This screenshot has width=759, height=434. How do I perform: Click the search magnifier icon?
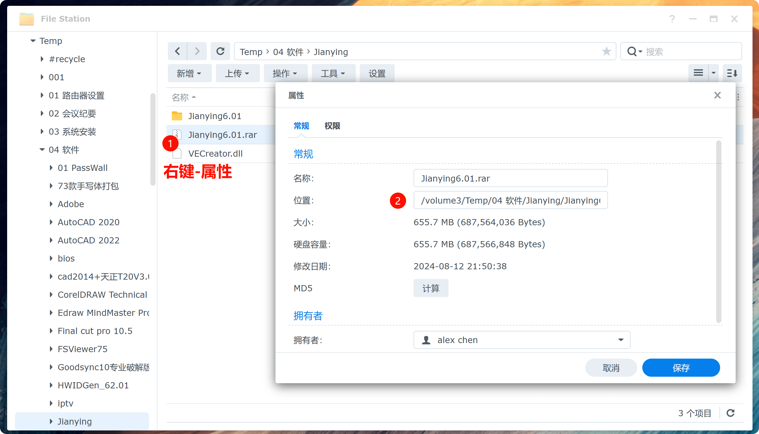pyautogui.click(x=632, y=51)
